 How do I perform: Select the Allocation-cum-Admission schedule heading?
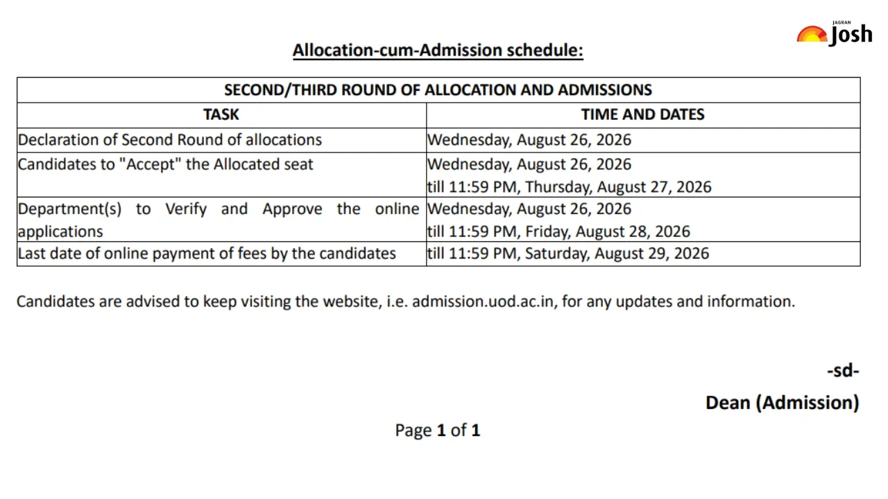tap(438, 50)
